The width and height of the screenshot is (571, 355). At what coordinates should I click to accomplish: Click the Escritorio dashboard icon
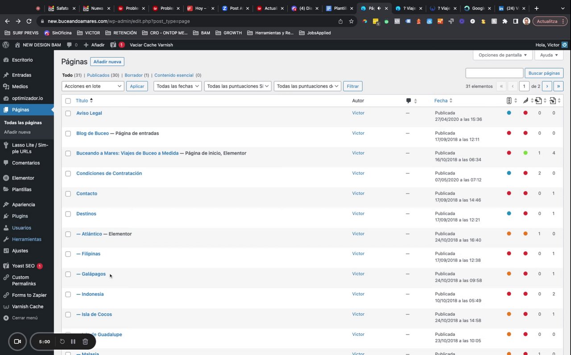tap(6, 60)
